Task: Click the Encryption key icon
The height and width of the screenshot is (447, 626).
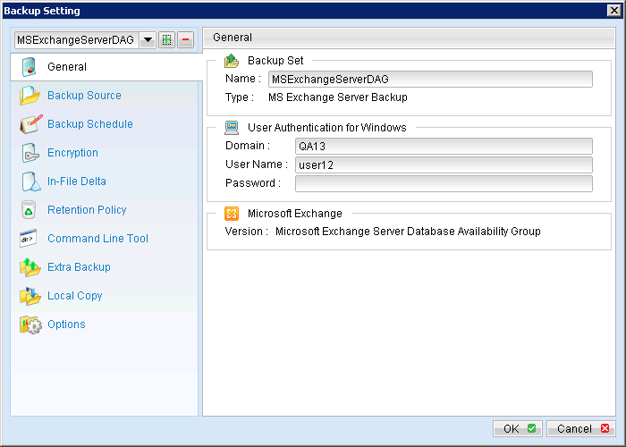Action: click(x=30, y=153)
